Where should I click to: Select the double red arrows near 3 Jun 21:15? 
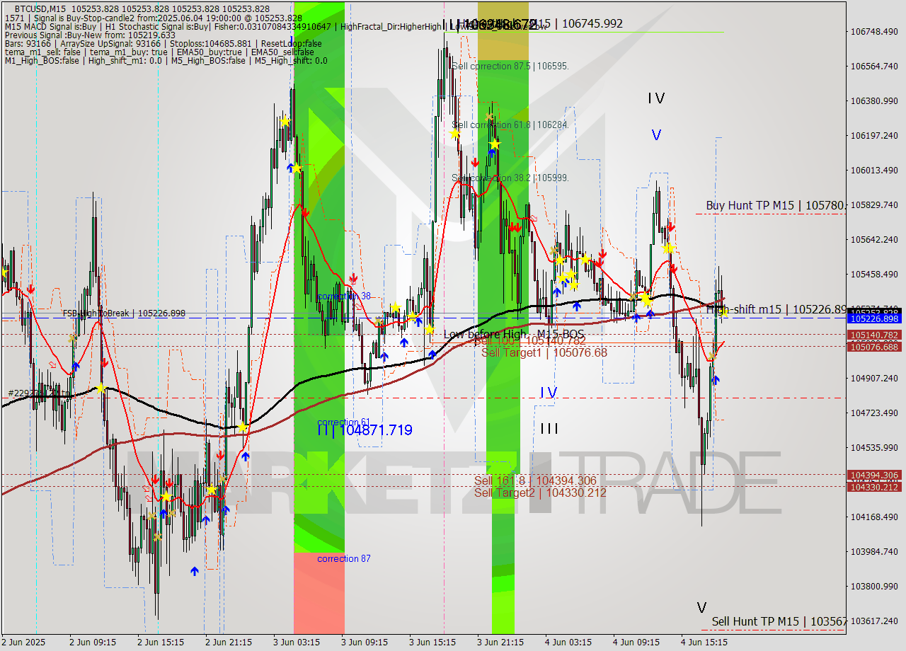515,228
